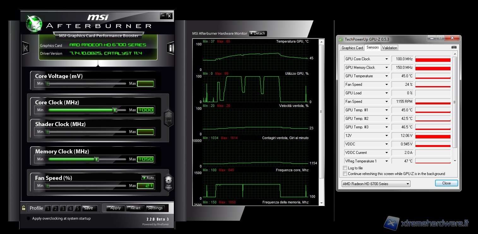Click the Hardware Monitor vertical scrollbar

(322, 122)
